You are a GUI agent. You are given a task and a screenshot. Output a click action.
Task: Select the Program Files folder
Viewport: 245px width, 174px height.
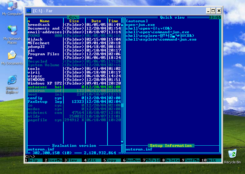coord(74,54)
